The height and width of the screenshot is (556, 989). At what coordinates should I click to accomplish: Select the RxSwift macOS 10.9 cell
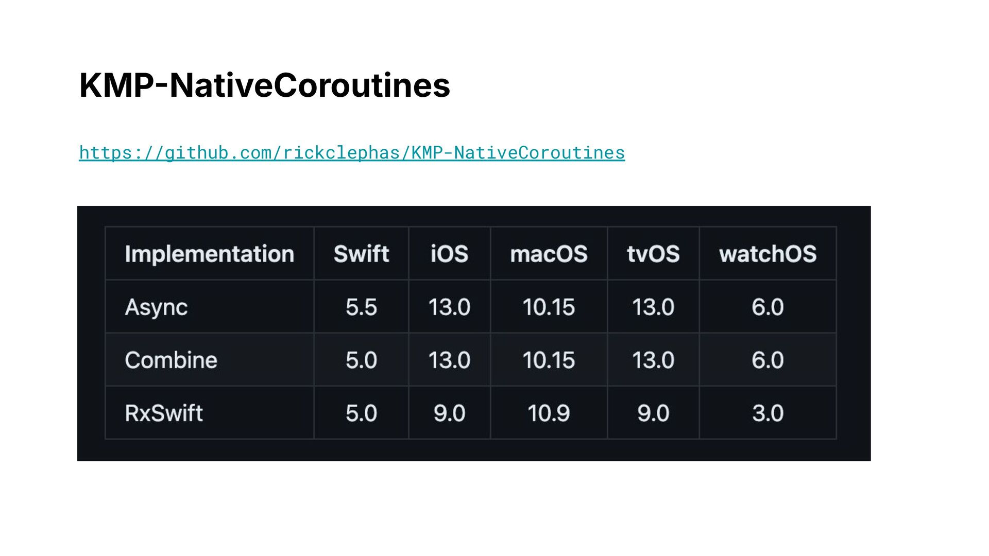pyautogui.click(x=549, y=413)
